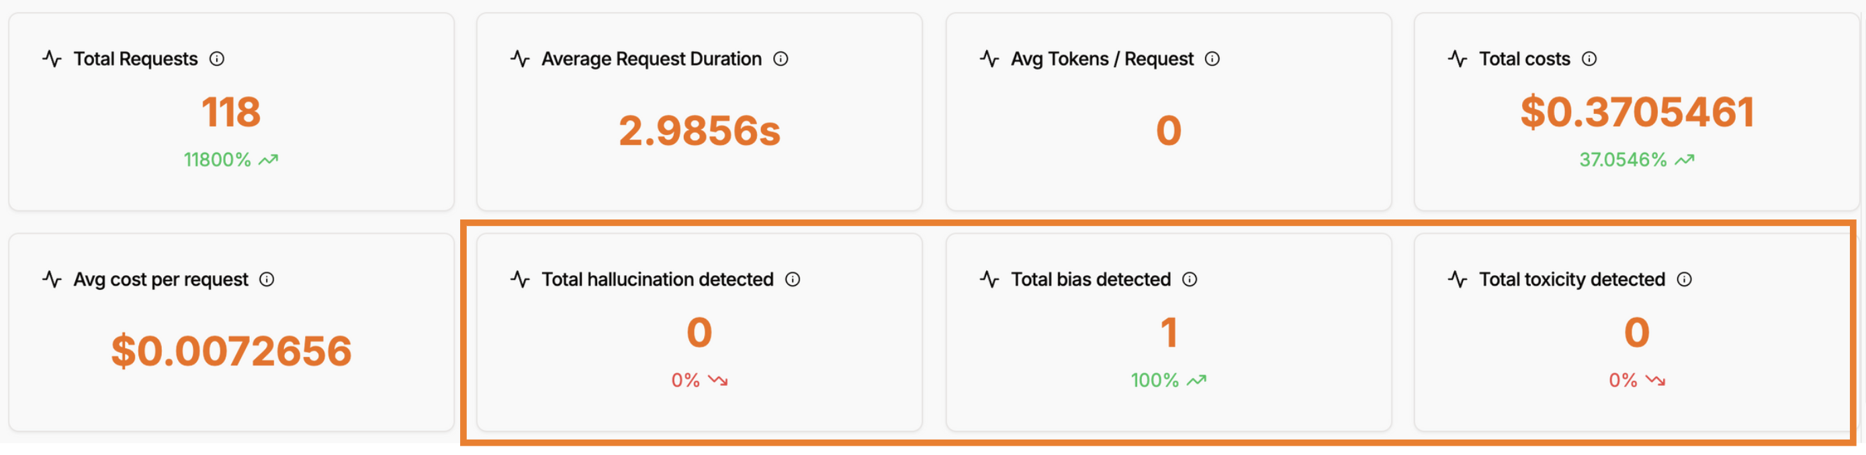Show info for Total costs
The image size is (1866, 455).
click(1589, 58)
